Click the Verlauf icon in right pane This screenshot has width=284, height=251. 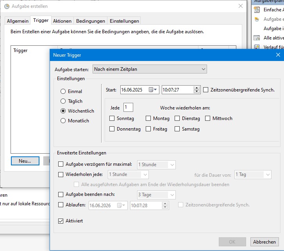(x=257, y=47)
